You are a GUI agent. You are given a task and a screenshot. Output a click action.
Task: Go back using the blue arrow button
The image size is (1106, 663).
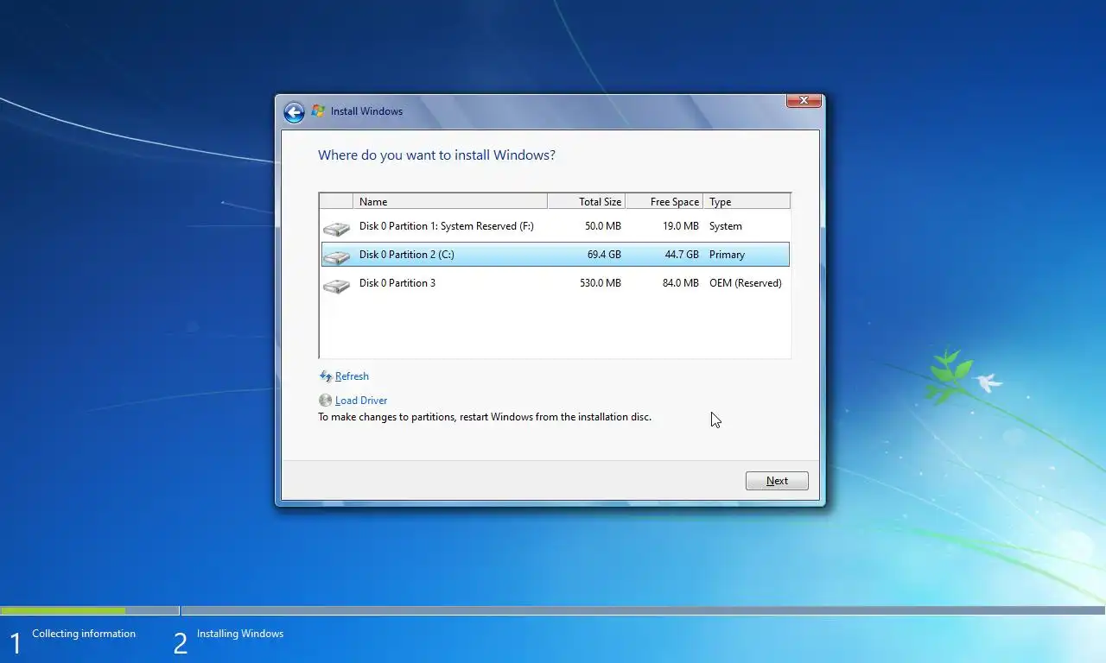tap(294, 112)
